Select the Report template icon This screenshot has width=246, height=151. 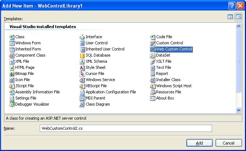153,74
